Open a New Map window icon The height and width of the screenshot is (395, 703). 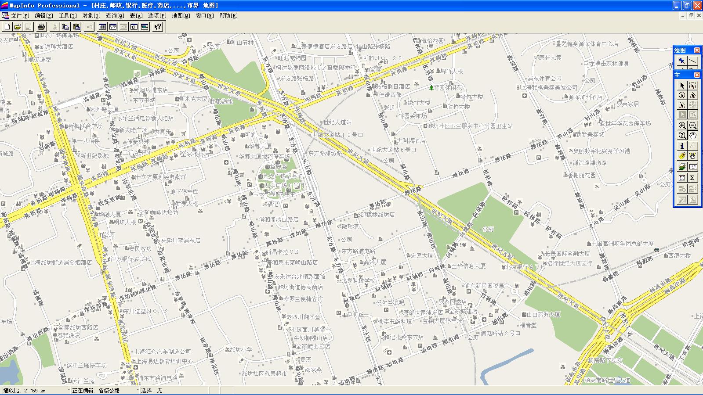(x=113, y=27)
